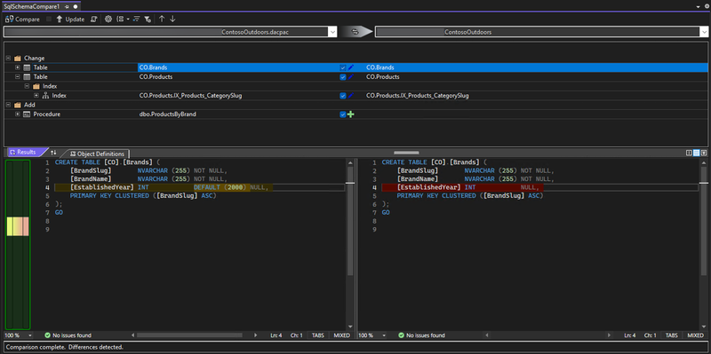Viewport: 711px width, 354px height.
Task: Select dbo.ProductsByBrand procedure name
Action: click(168, 114)
